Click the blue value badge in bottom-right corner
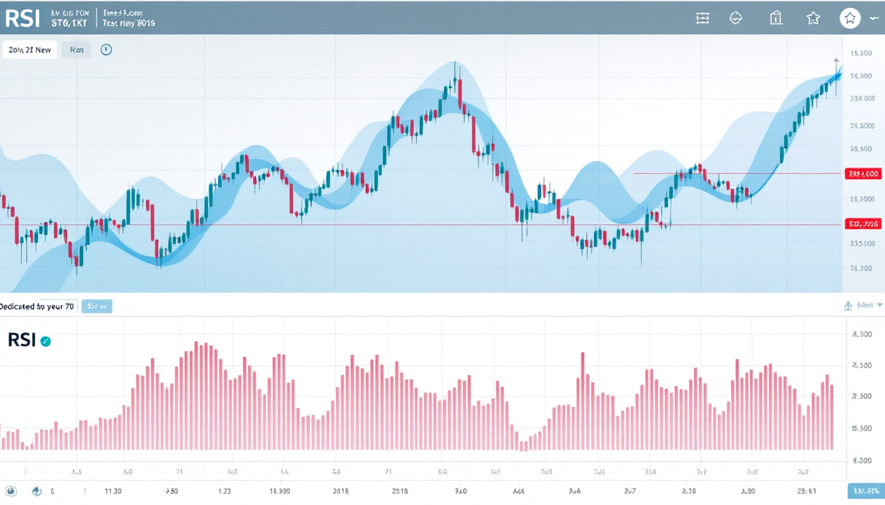Screen dimensions: 885x505 (x=865, y=492)
